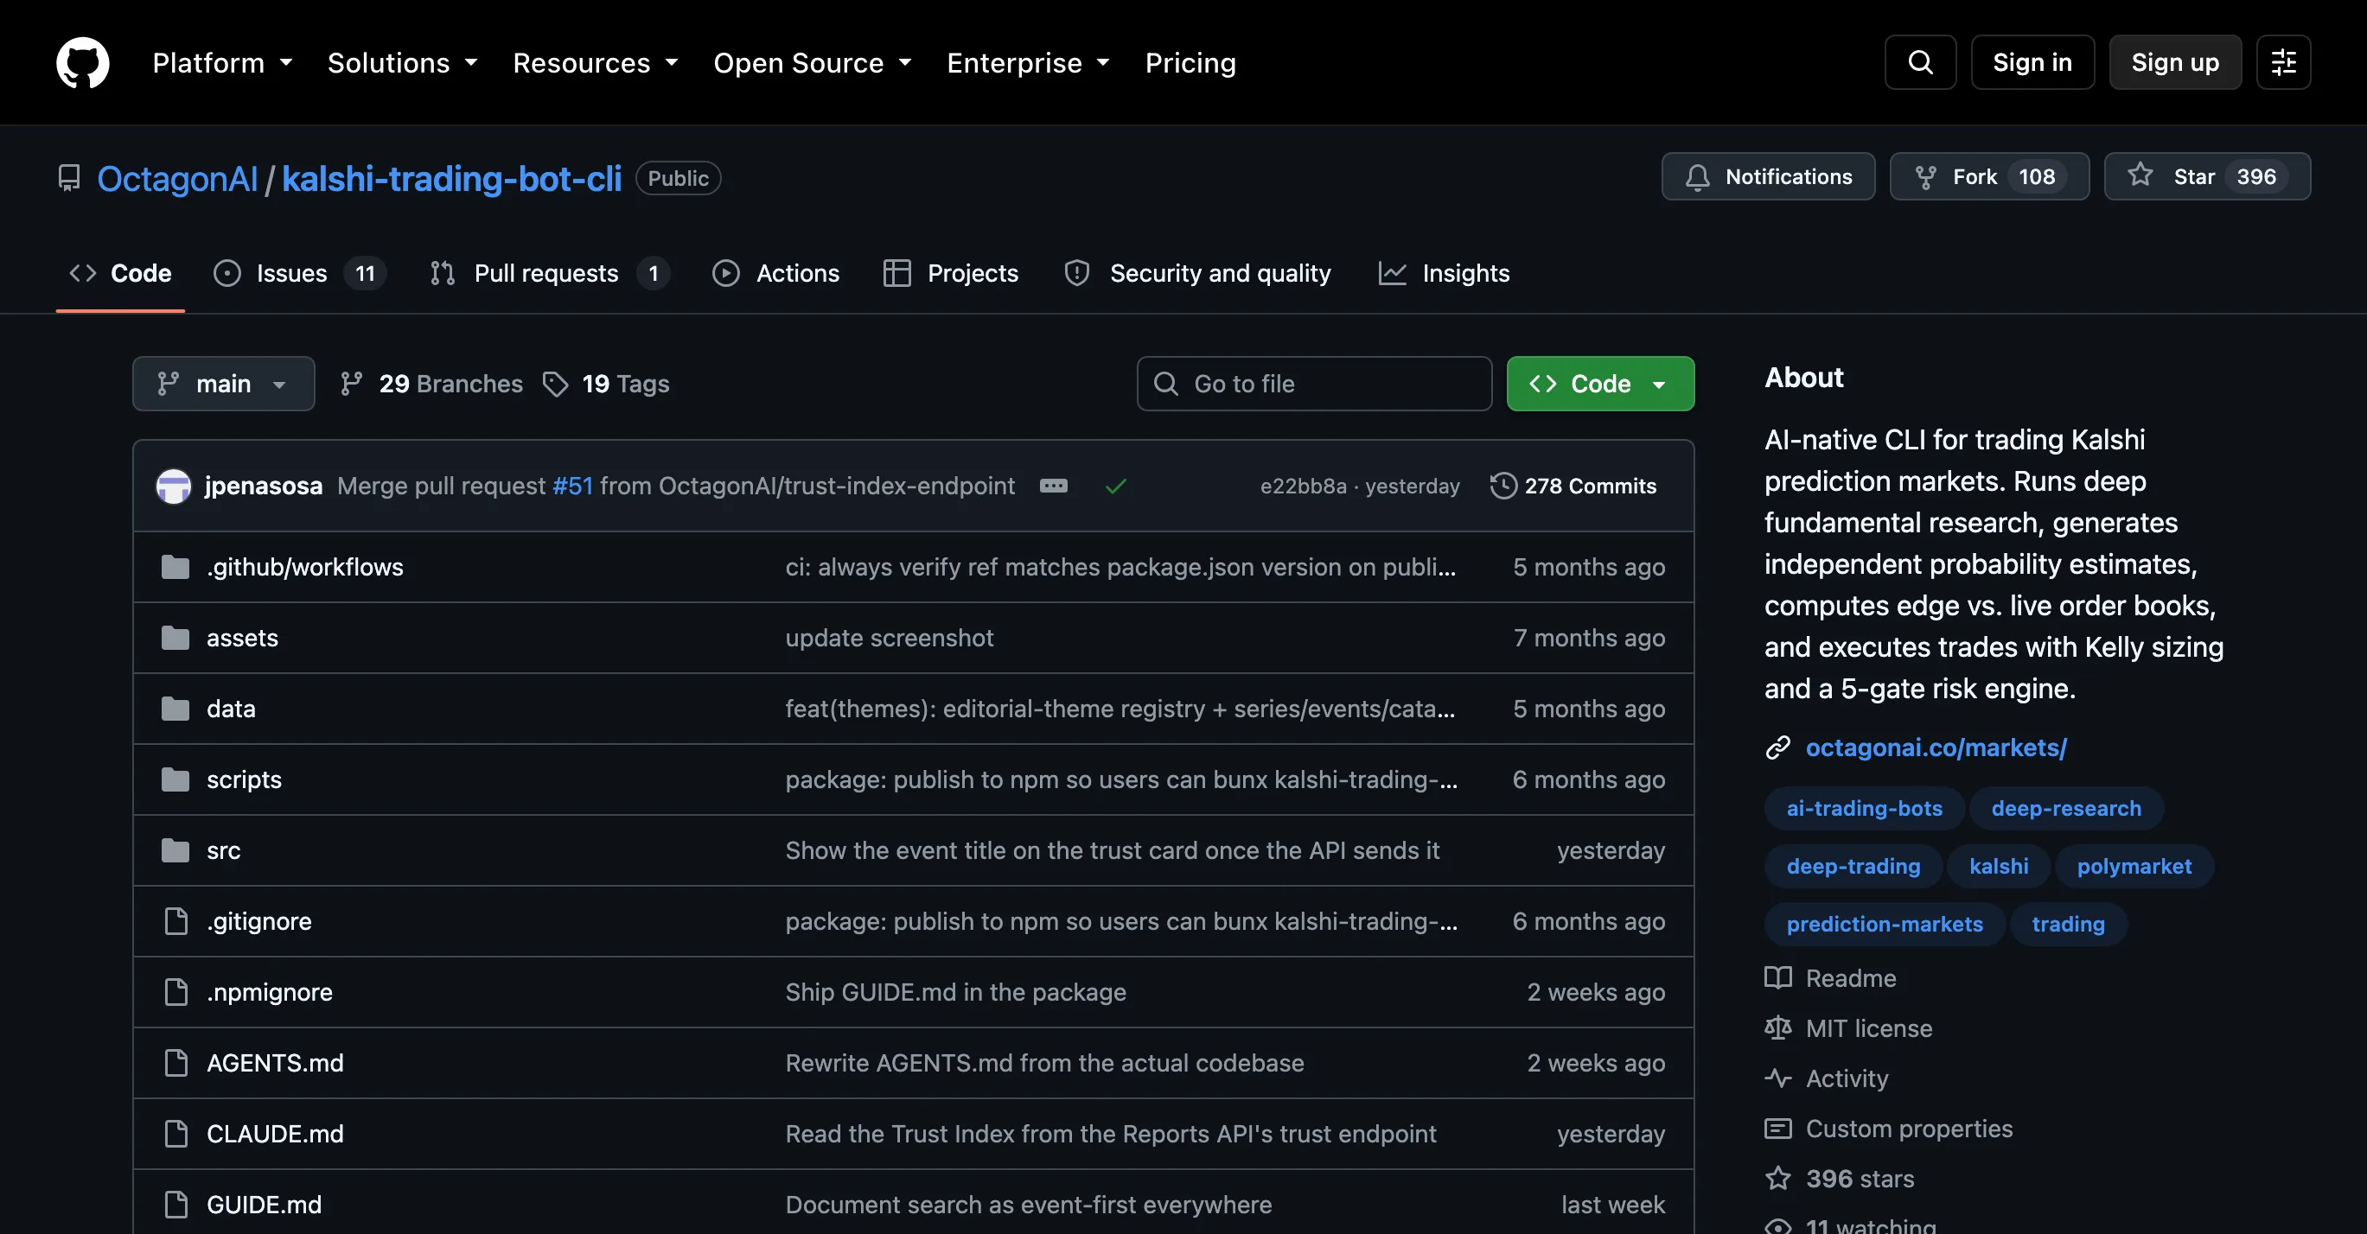Click the Notifications bell button

pyautogui.click(x=1767, y=176)
